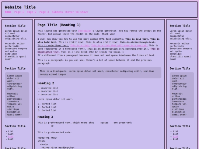Click the "Heading 2" heading

pyautogui.click(x=46, y=83)
